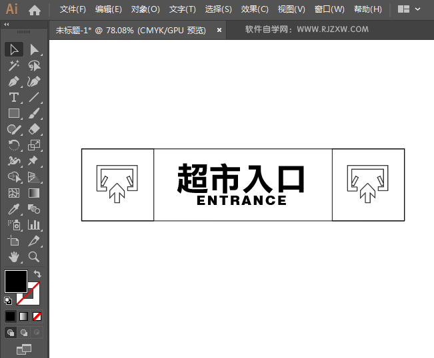
Task: Enable Draw Inside mode
Action: pyautogui.click(x=37, y=332)
